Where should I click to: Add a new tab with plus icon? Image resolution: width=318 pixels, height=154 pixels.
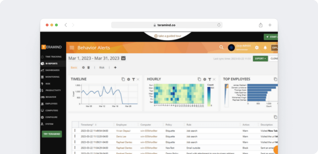[115, 67]
